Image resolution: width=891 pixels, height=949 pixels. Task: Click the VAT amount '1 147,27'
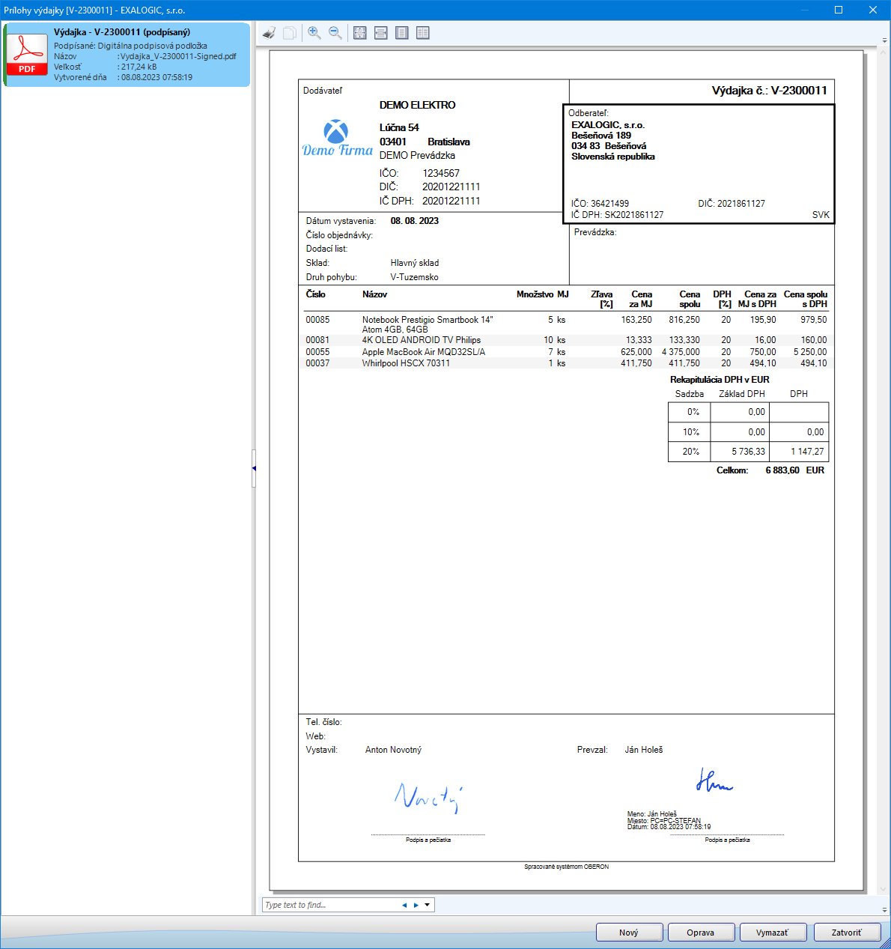tap(807, 452)
